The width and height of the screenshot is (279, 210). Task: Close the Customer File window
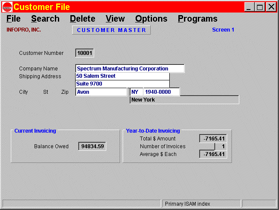pos(271,7)
